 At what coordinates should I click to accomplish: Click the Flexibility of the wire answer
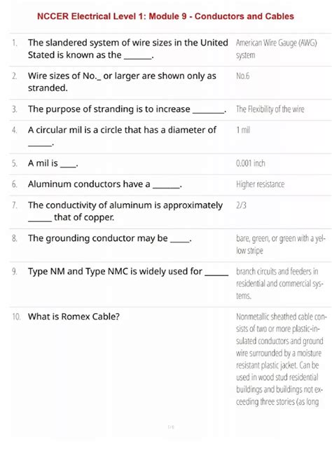coord(270,109)
